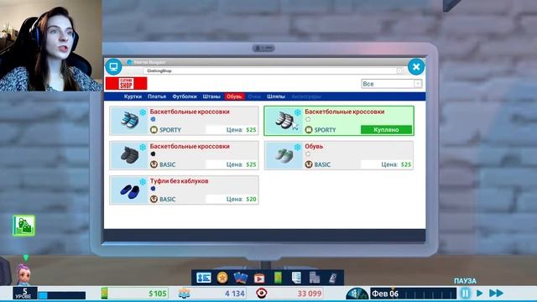
Task: Click the blue sneakers thumbnail at $25
Action: click(x=129, y=121)
